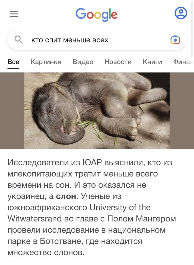Switch to the Картинки tab
The image size is (194, 265).
46,62
